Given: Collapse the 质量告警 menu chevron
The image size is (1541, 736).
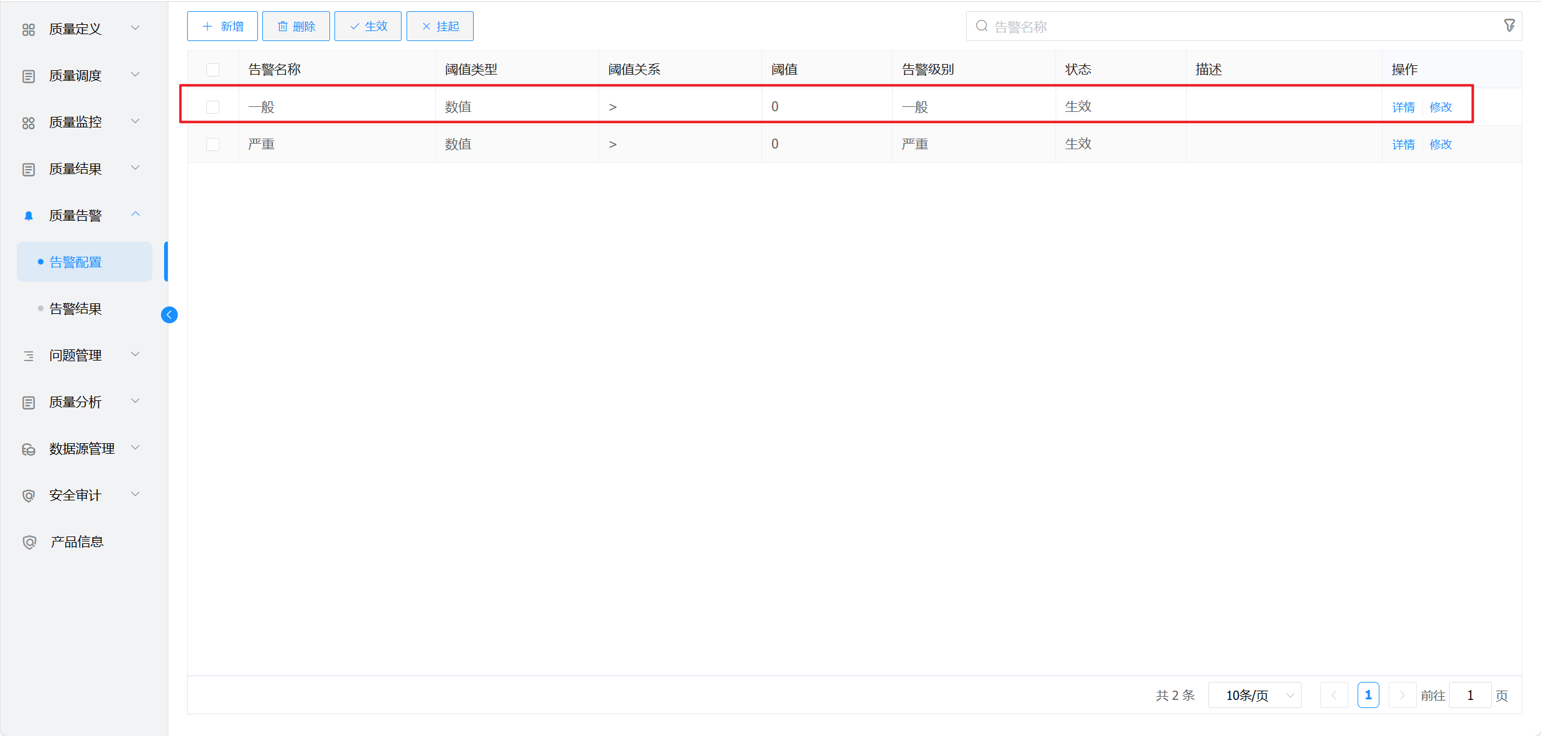Looking at the screenshot, I should [x=136, y=214].
